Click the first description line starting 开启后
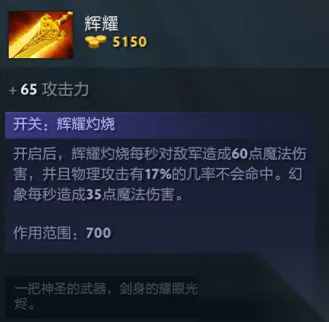The width and height of the screenshot is (329, 322). [x=159, y=153]
